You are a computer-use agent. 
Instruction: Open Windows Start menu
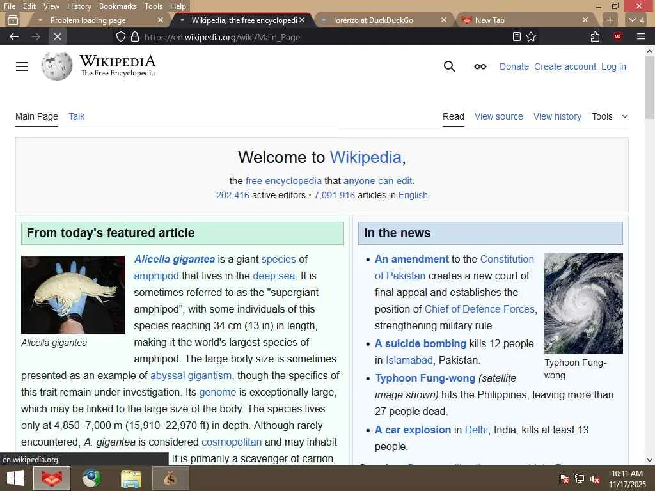(15, 478)
